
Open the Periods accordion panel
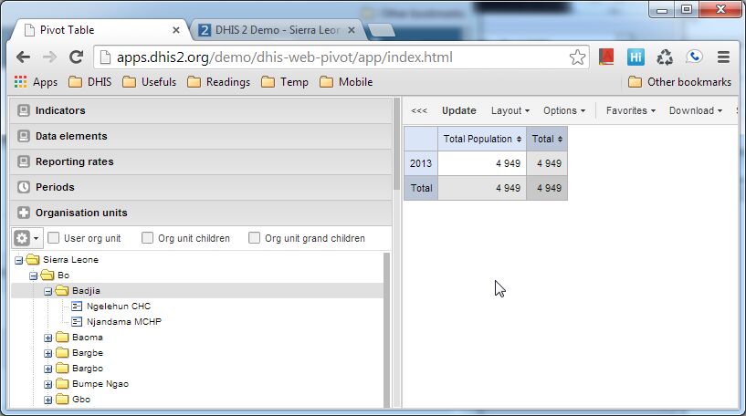point(201,187)
